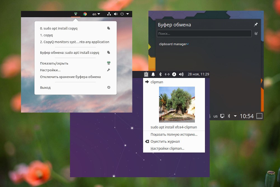This screenshot has height=187, width=280.
Task: Click Показать полную историю...
Action: tap(174, 135)
